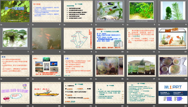Select slide 9 oval relationship diagram thumbnail
The width and height of the screenshot is (188, 107).
tap(78, 39)
